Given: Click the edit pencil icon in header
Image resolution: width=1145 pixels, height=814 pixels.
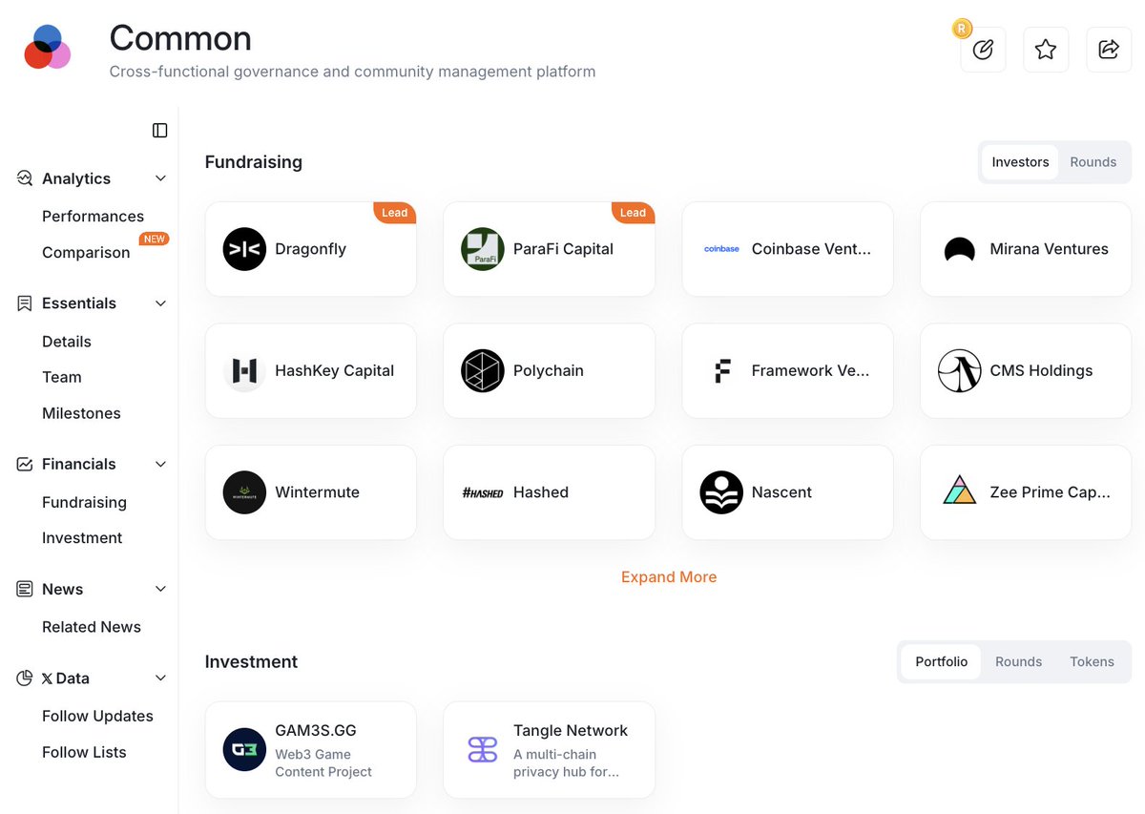Looking at the screenshot, I should point(983,50).
